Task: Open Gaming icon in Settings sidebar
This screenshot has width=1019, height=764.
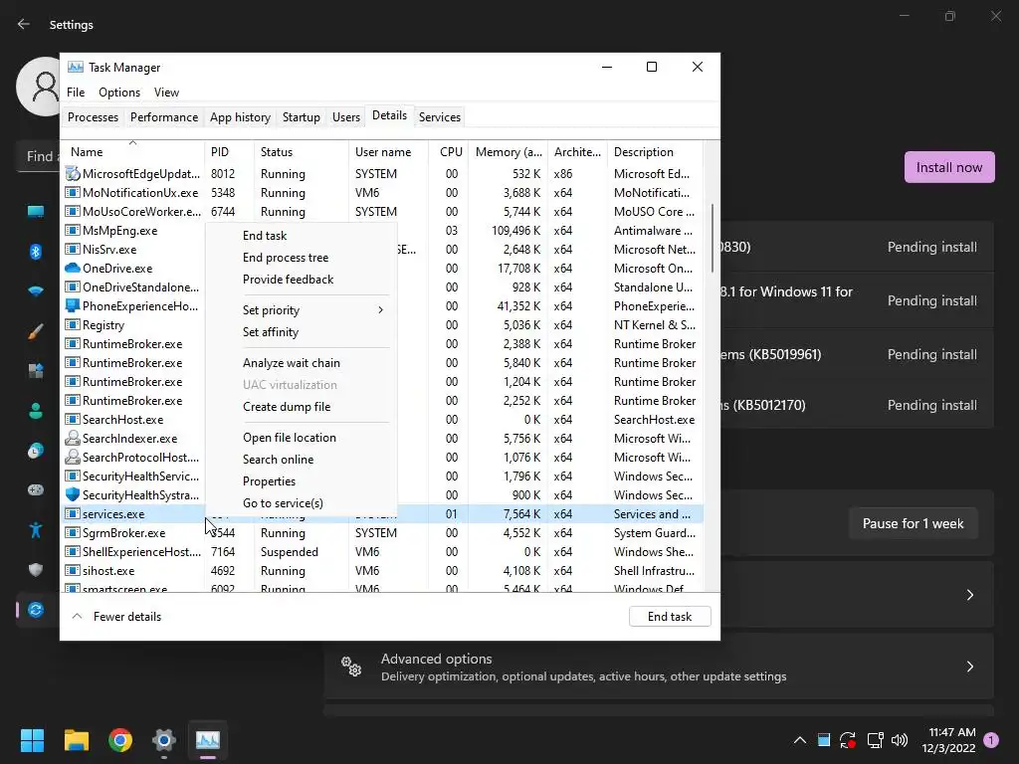Action: coord(36,489)
